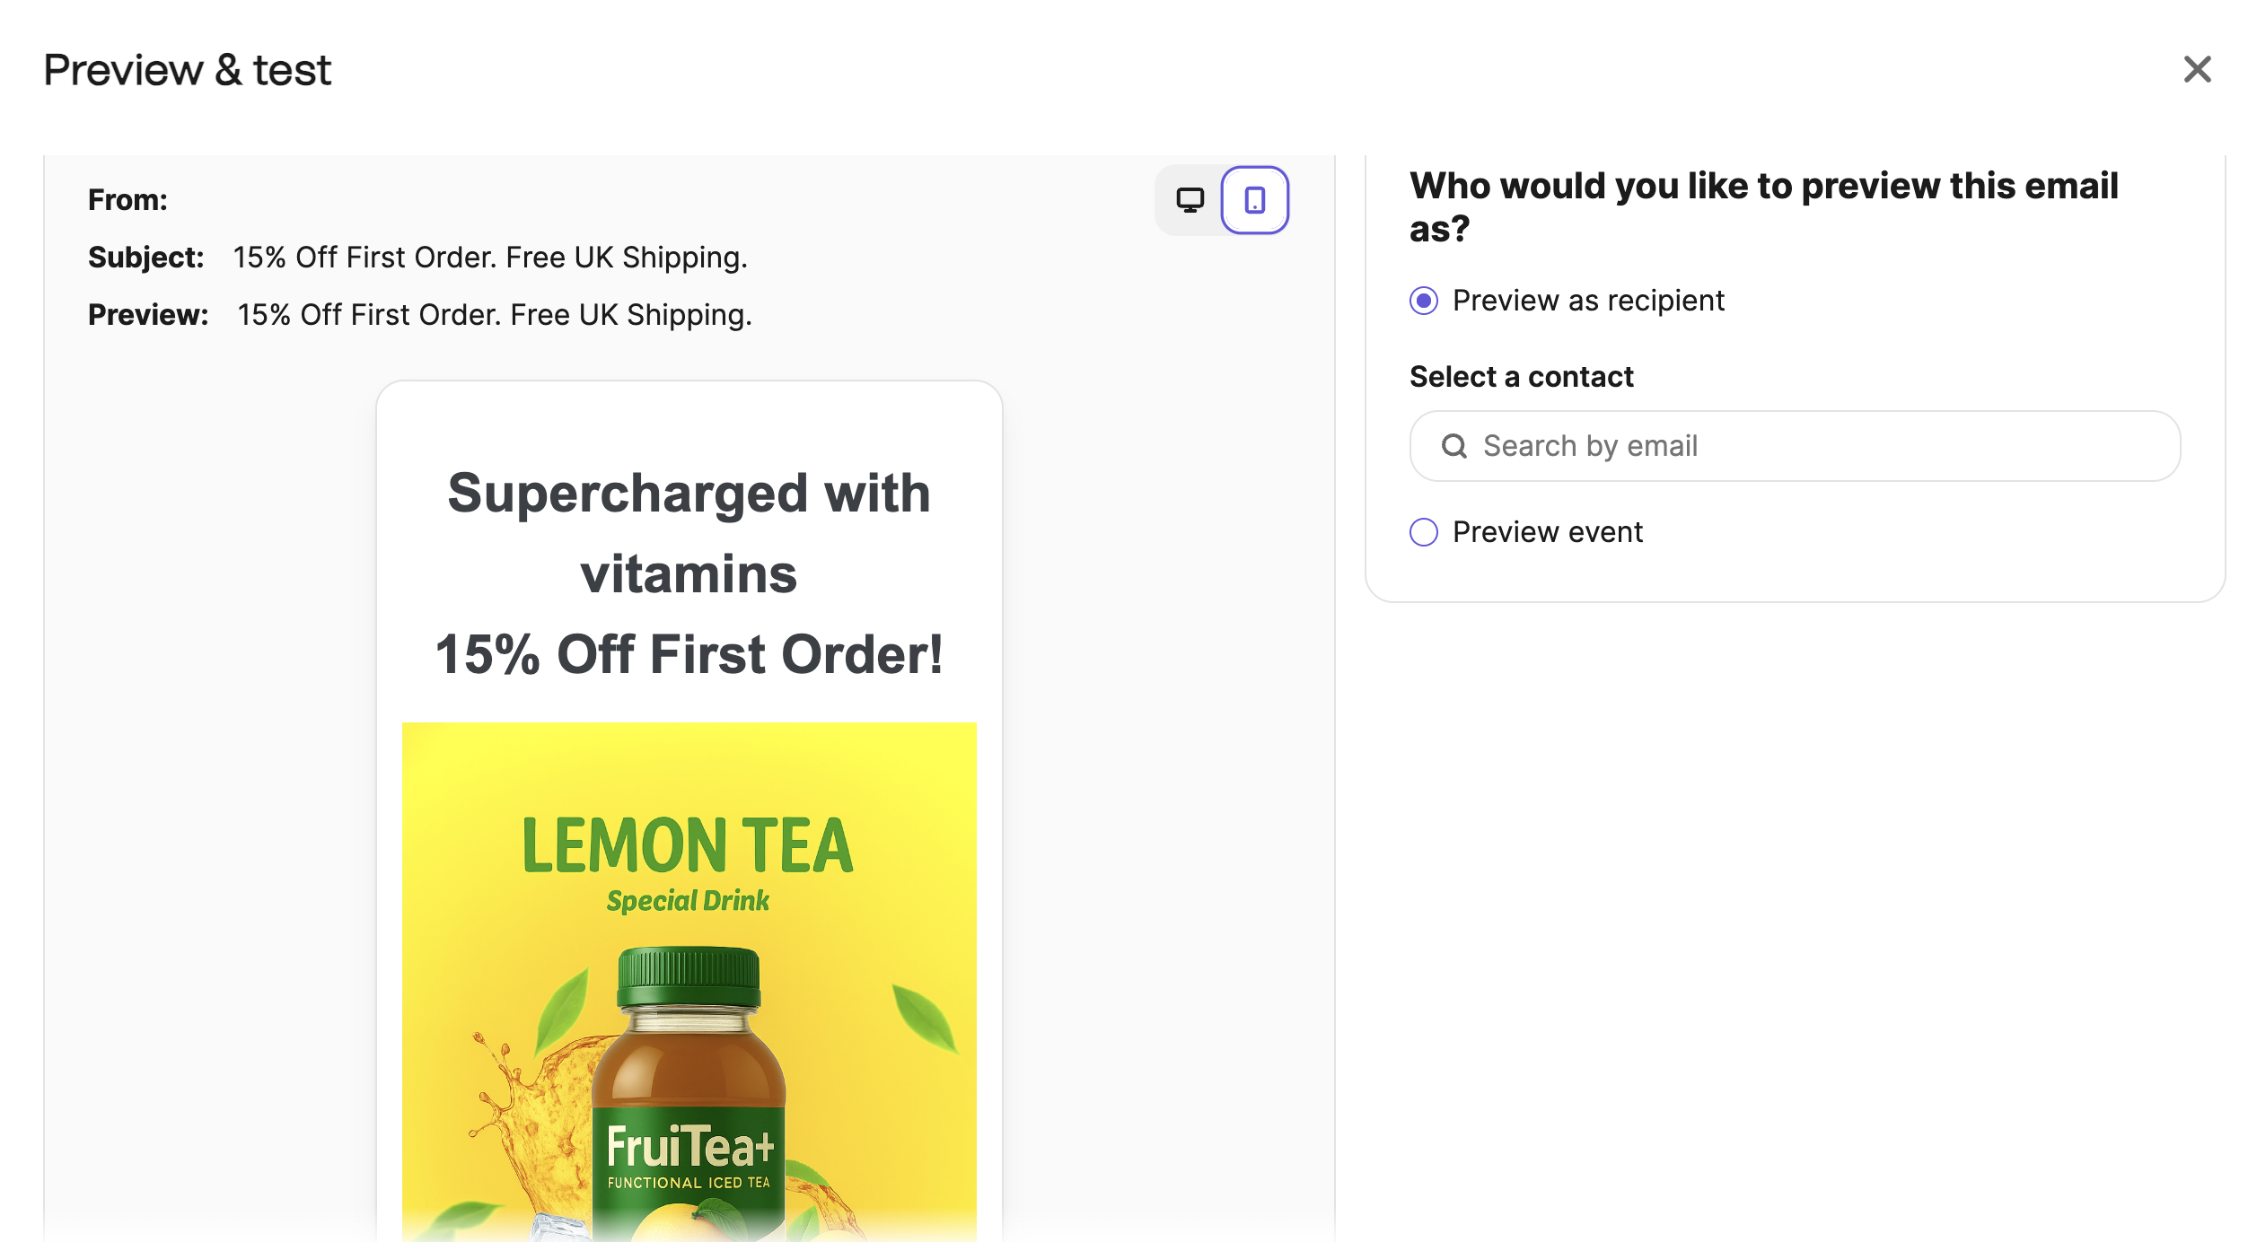The width and height of the screenshot is (2257, 1242).
Task: Close the Preview & test dialog
Action: pyautogui.click(x=2197, y=69)
